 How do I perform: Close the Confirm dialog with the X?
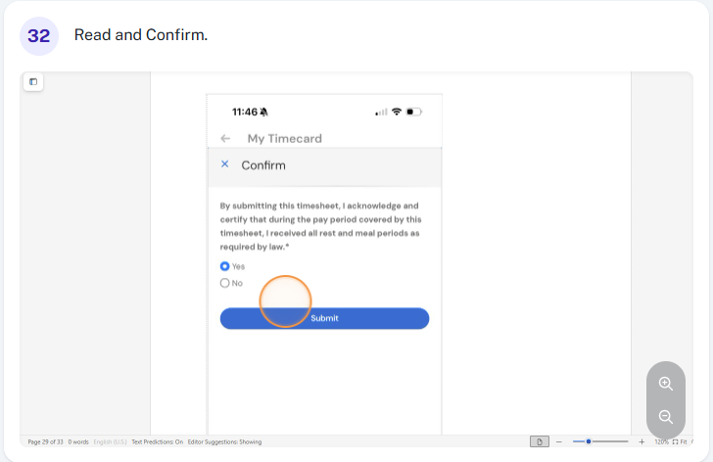pos(224,164)
